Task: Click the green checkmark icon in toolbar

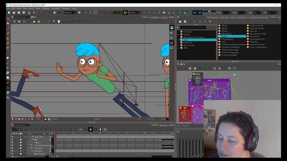Action: pos(126,13)
